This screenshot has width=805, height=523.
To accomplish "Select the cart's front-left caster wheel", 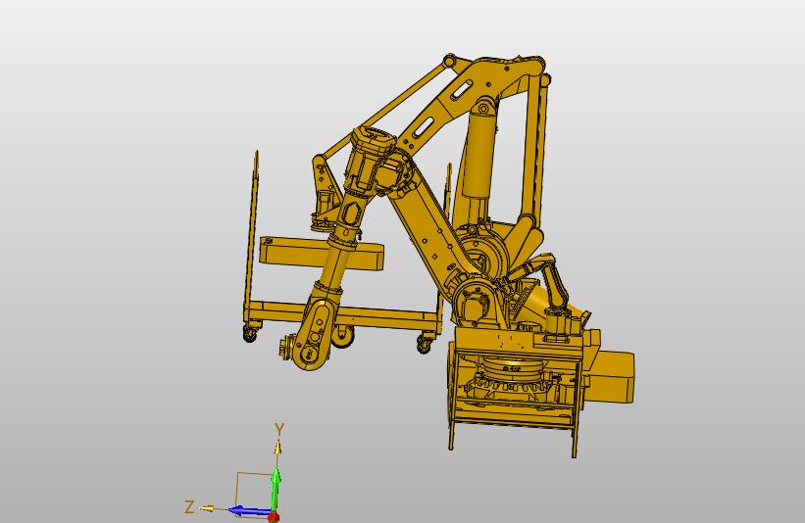I will (x=250, y=333).
